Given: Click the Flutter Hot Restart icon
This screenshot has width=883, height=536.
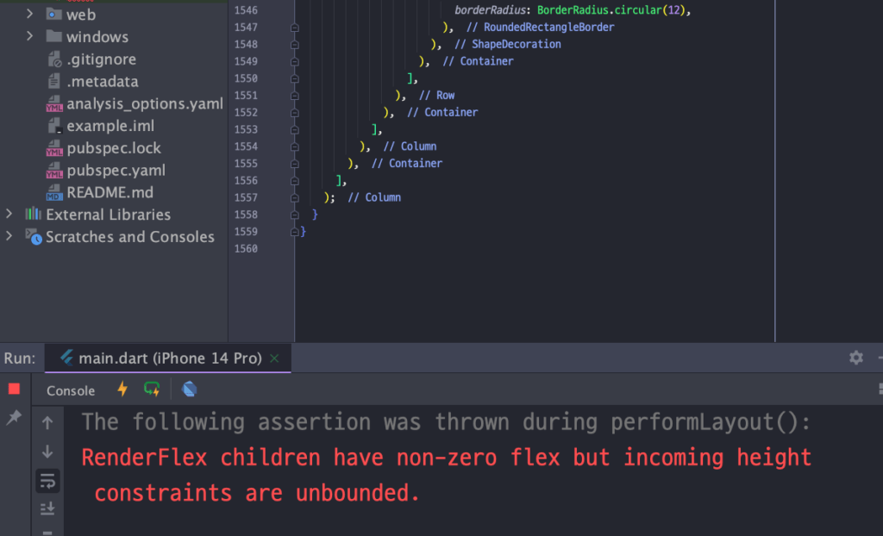Looking at the screenshot, I should coord(152,390).
